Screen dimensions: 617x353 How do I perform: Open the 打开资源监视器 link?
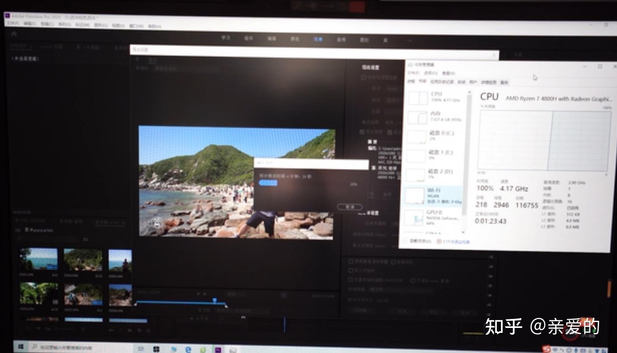coord(453,242)
